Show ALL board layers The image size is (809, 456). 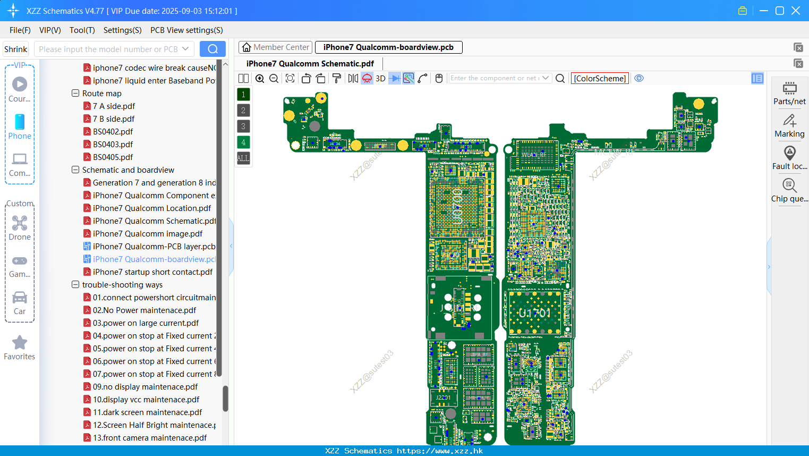243,158
